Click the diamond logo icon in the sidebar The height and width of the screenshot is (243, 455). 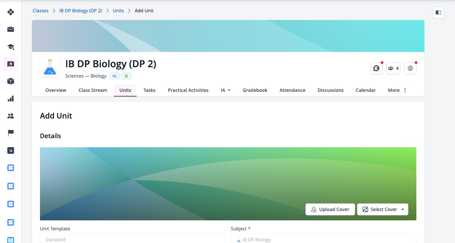pyautogui.click(x=11, y=12)
